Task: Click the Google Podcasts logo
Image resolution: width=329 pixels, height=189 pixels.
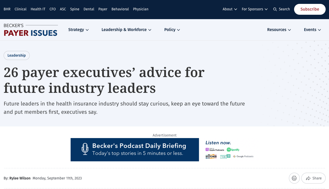Action: pyautogui.click(x=243, y=156)
